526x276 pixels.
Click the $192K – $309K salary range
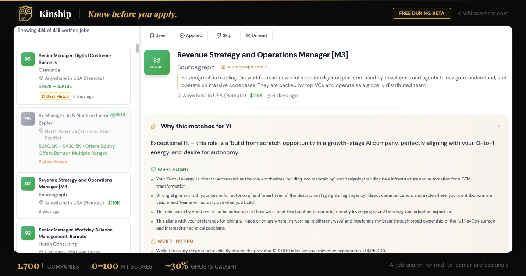pyautogui.click(x=55, y=86)
